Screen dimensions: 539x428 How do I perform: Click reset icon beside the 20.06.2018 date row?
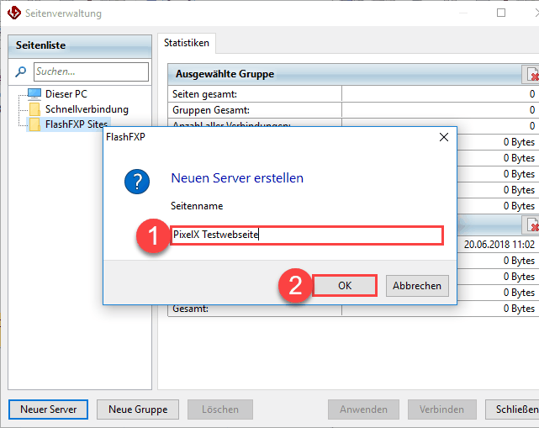pos(531,225)
